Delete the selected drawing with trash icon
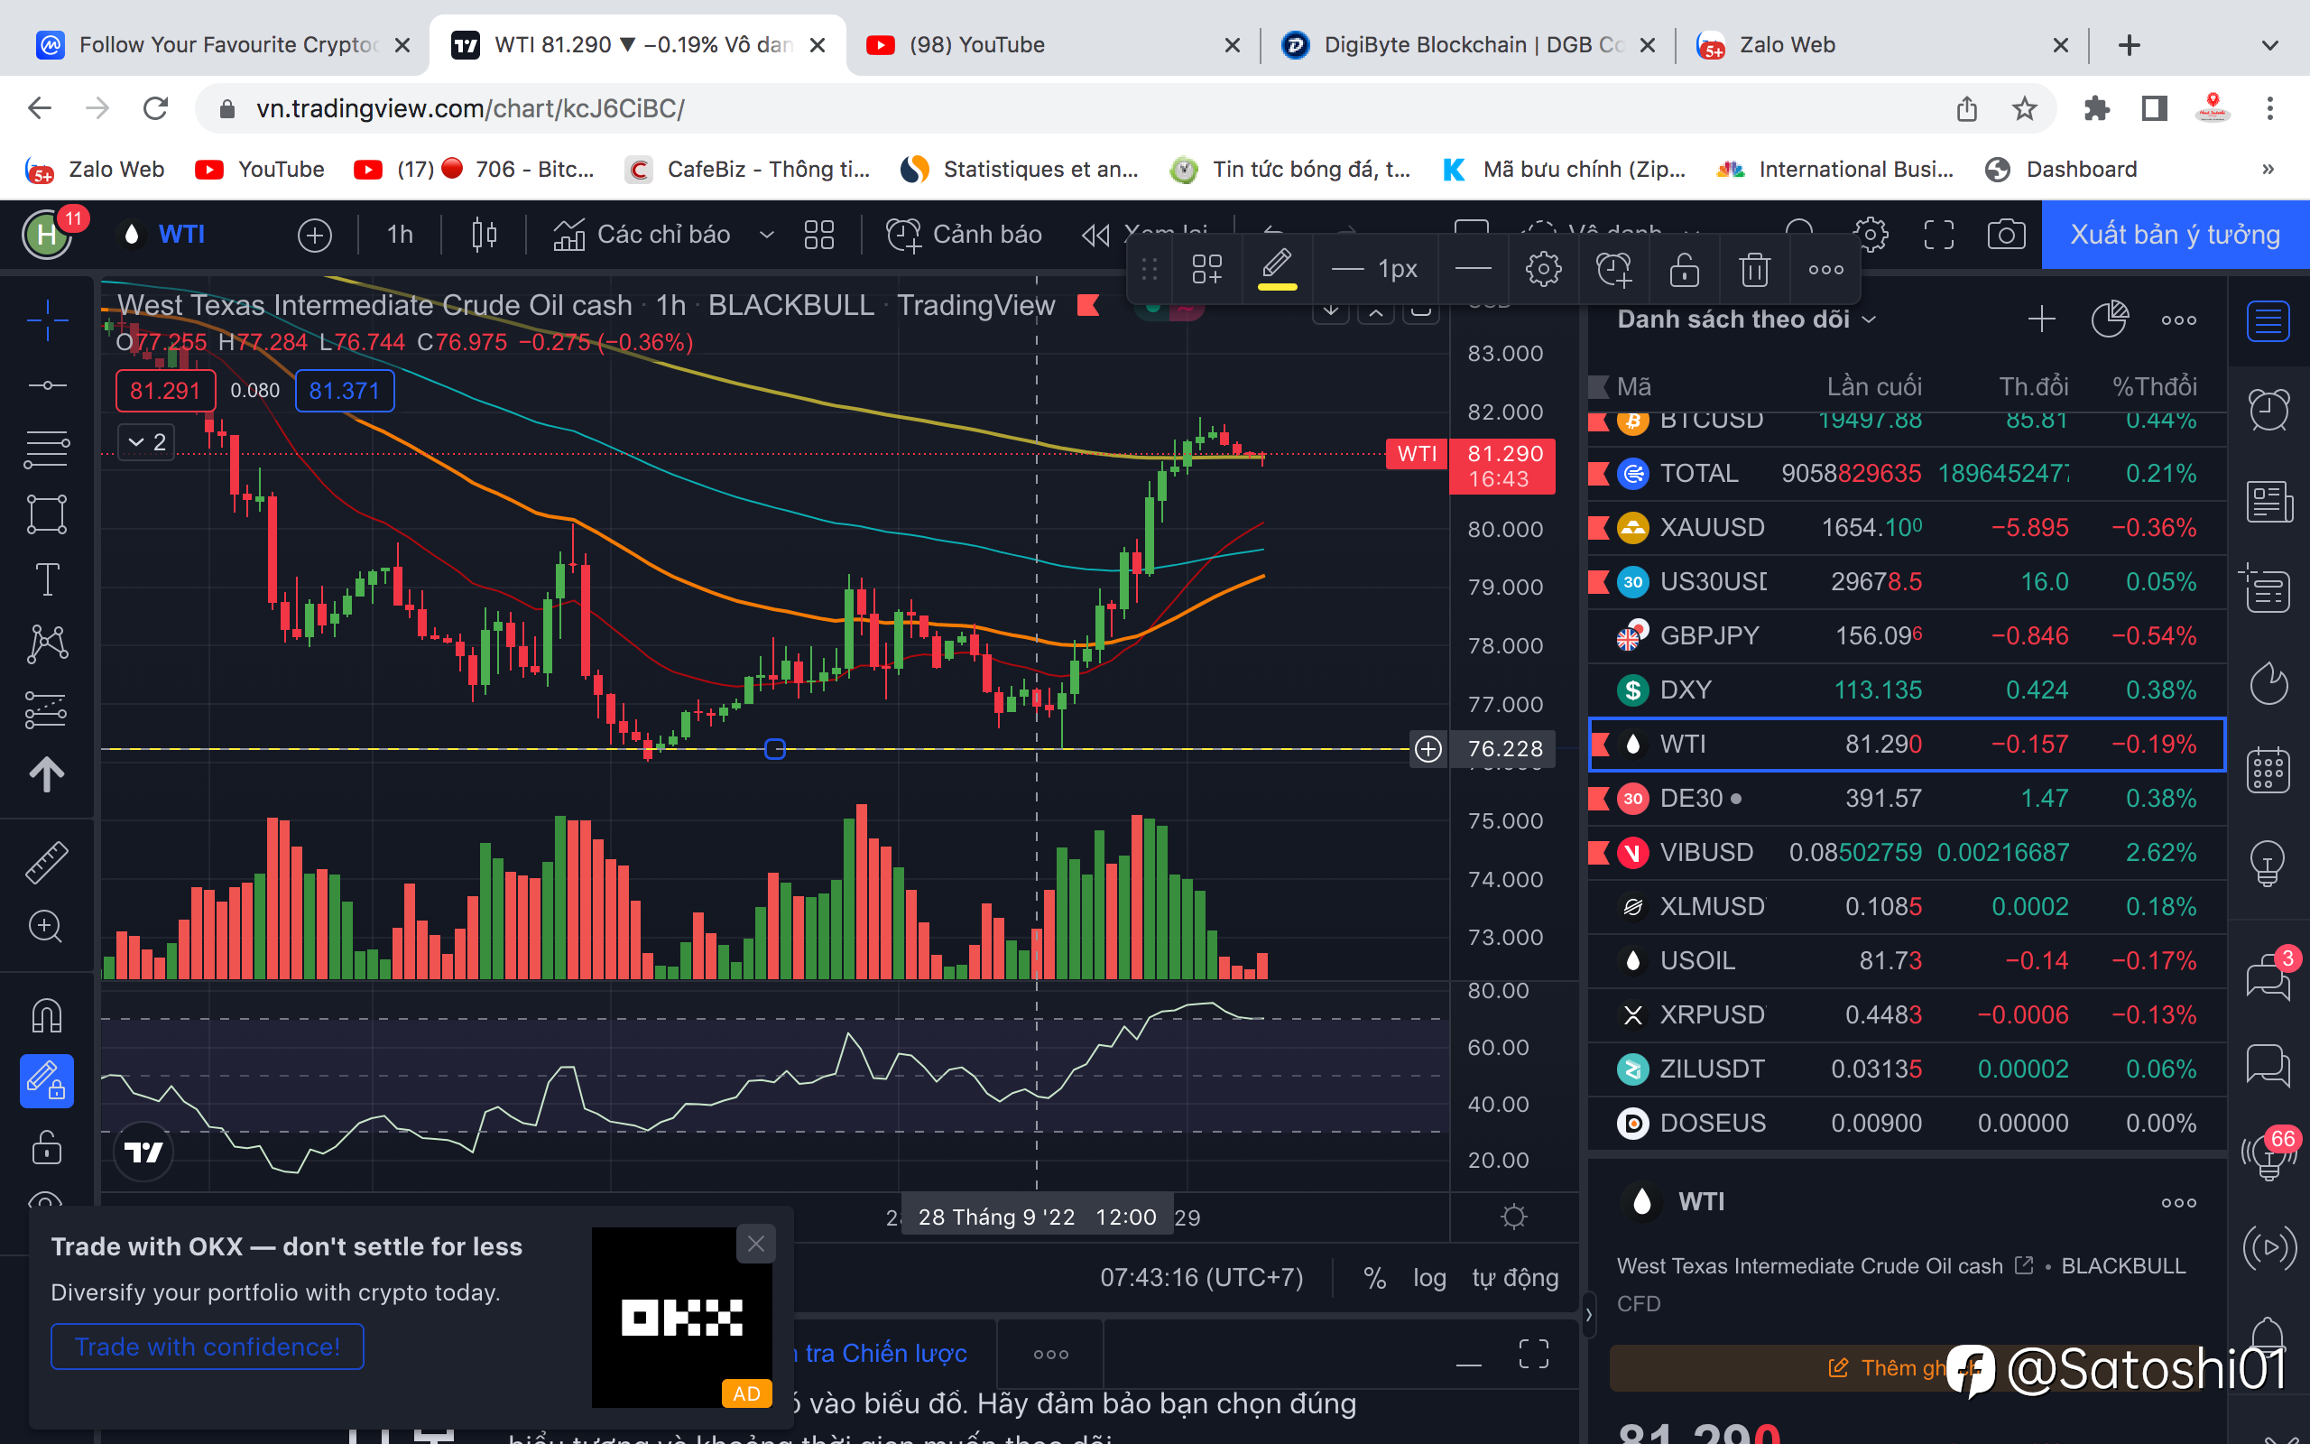This screenshot has width=2310, height=1444. coord(1754,269)
